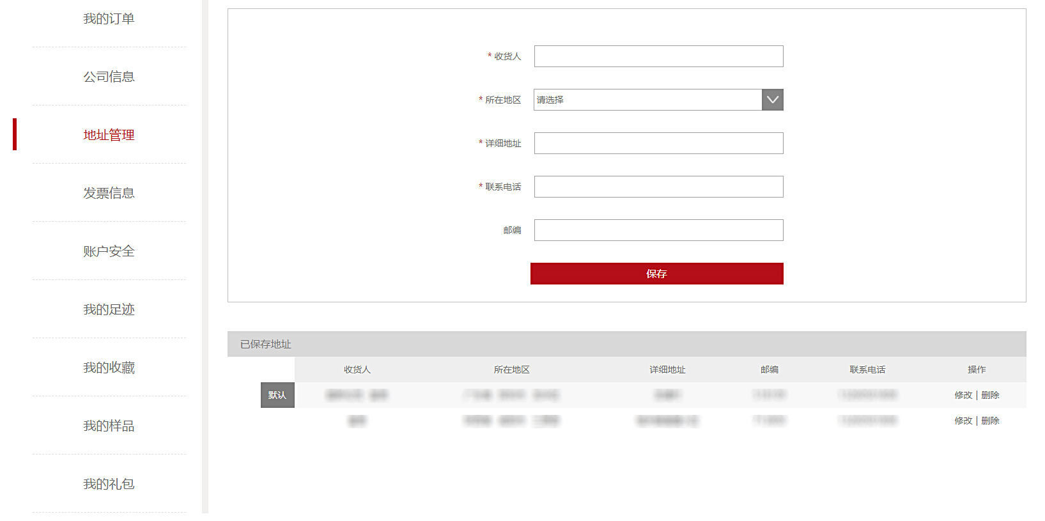Delete the second saved address

990,421
